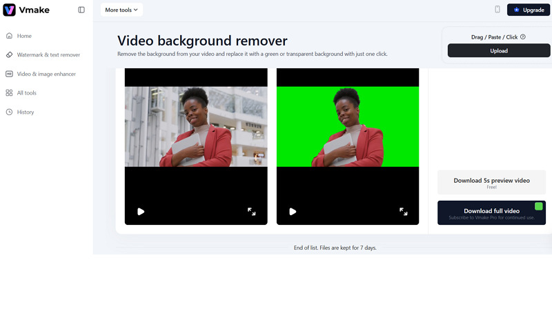The width and height of the screenshot is (552, 309).
Task: Go to Home in the sidebar
Action: pyautogui.click(x=24, y=36)
